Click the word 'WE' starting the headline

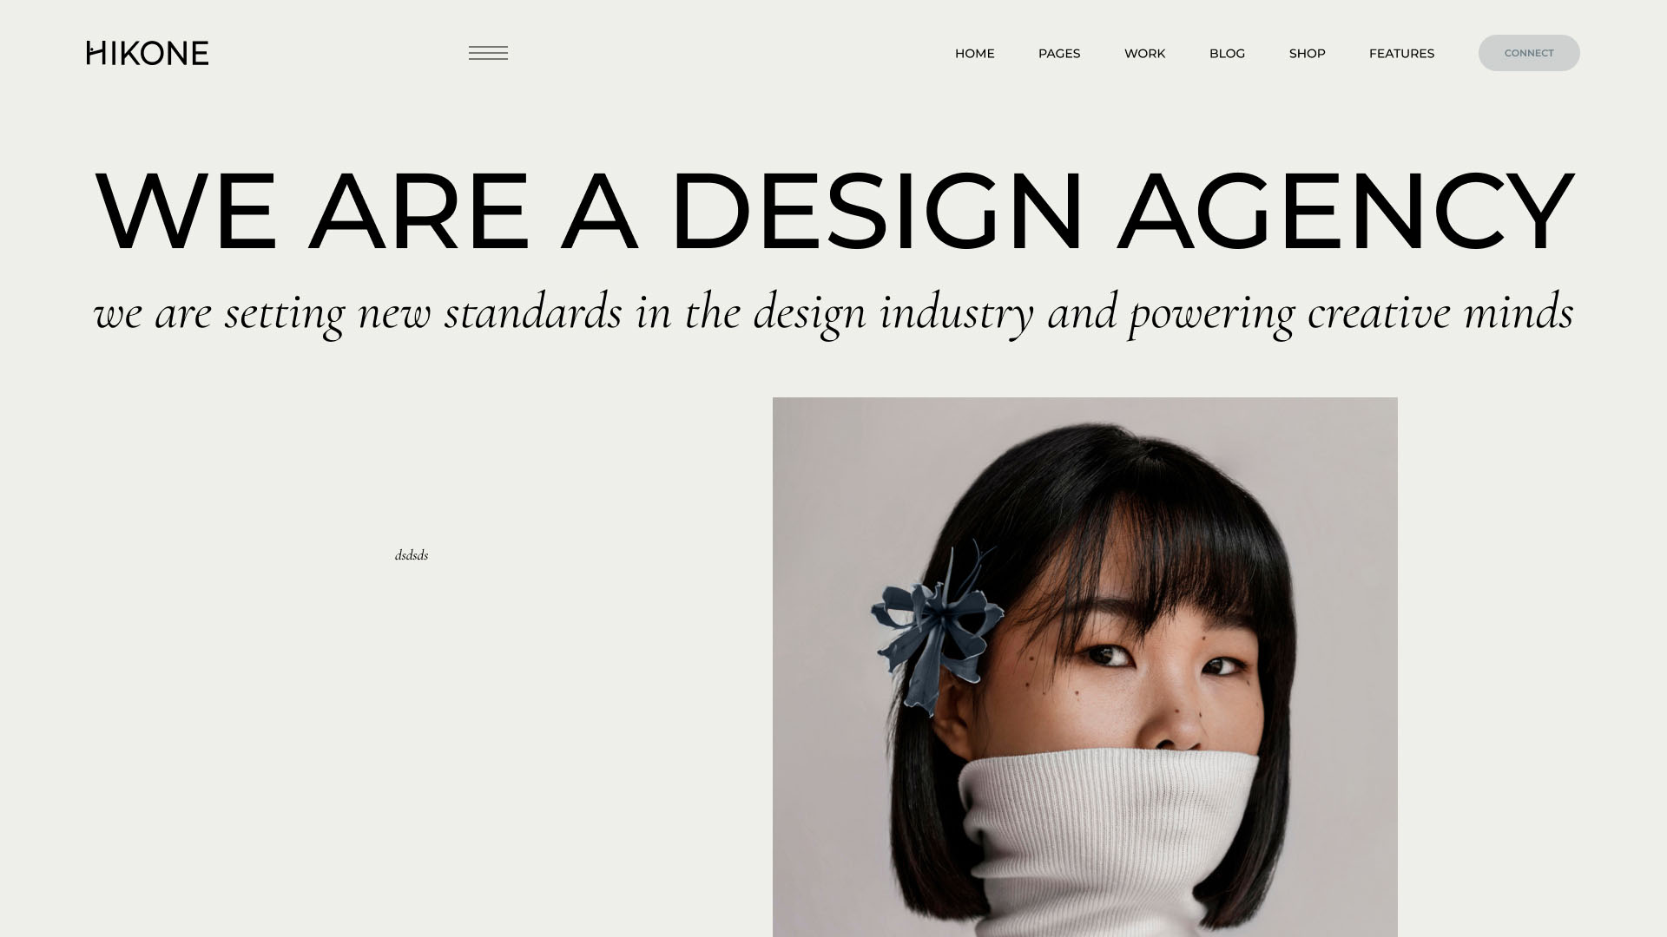[x=186, y=212]
